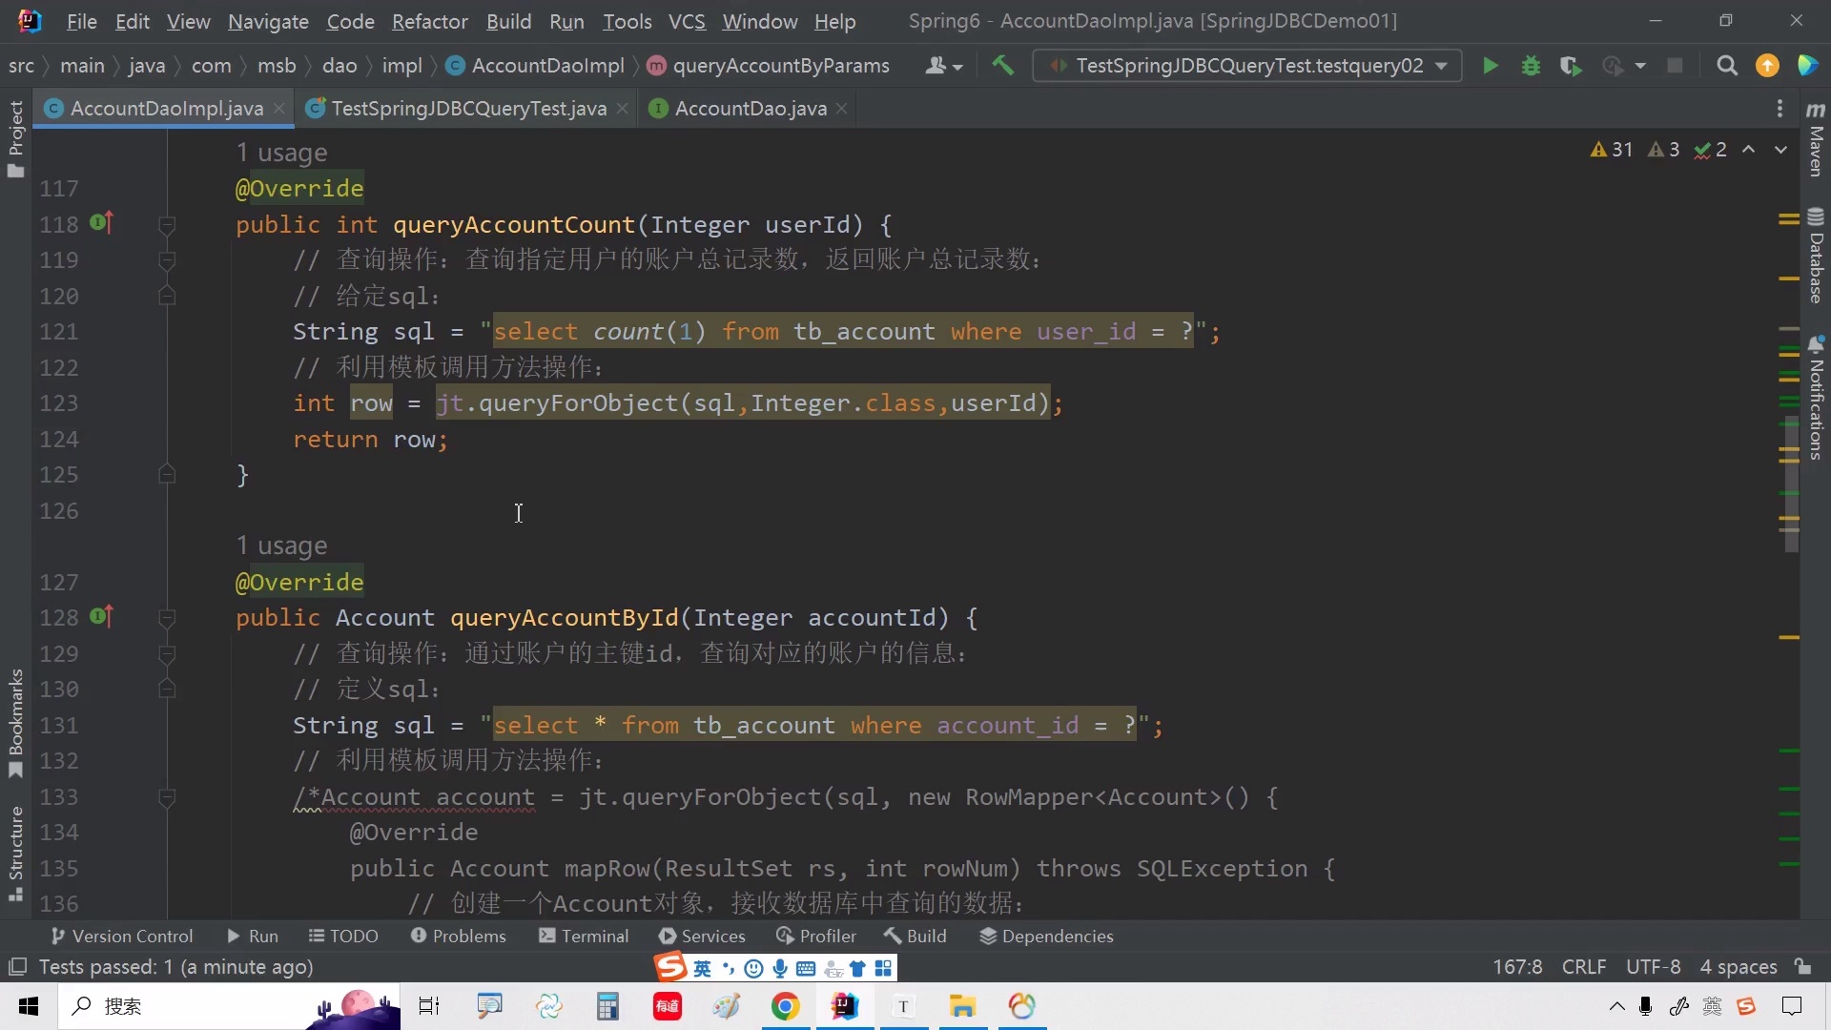Open the CRLF line separator dropdown

[1583, 966]
